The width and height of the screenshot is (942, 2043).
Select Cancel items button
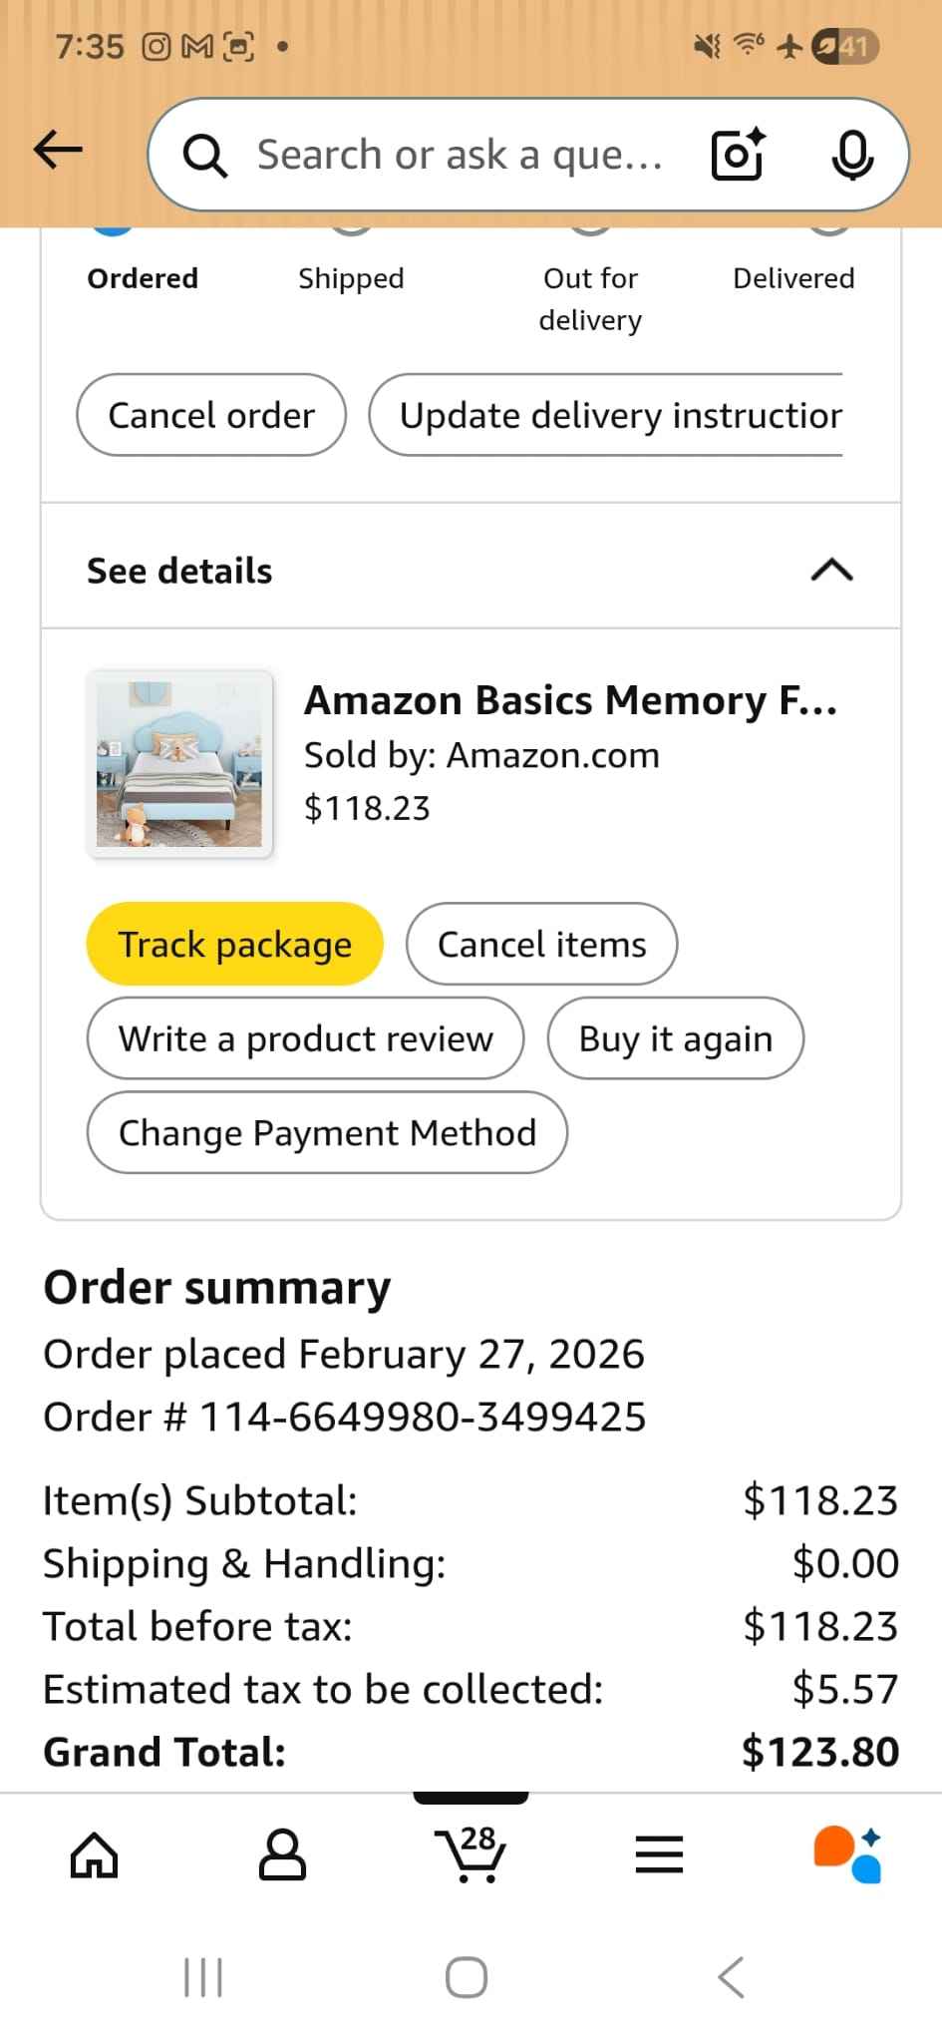tap(541, 944)
